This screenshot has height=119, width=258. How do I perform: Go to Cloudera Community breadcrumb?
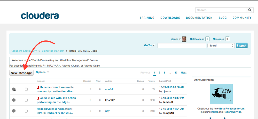click(24, 51)
